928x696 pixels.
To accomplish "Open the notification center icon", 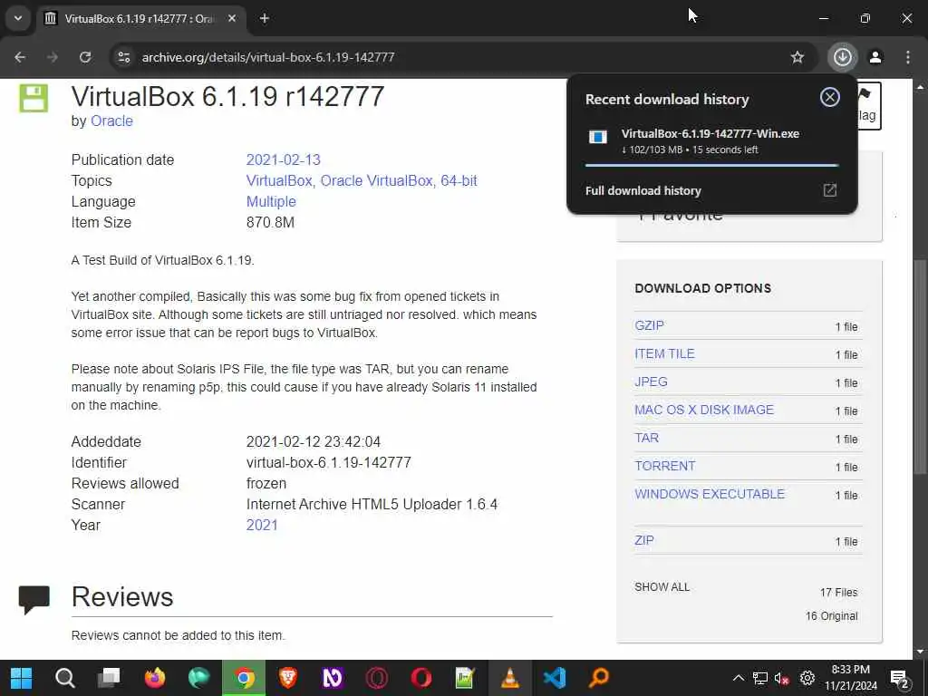I will tap(900, 679).
